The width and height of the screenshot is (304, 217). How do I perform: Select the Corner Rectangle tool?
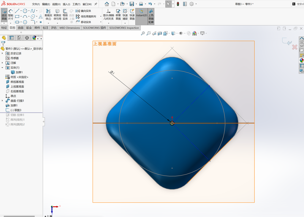[x=17, y=17]
